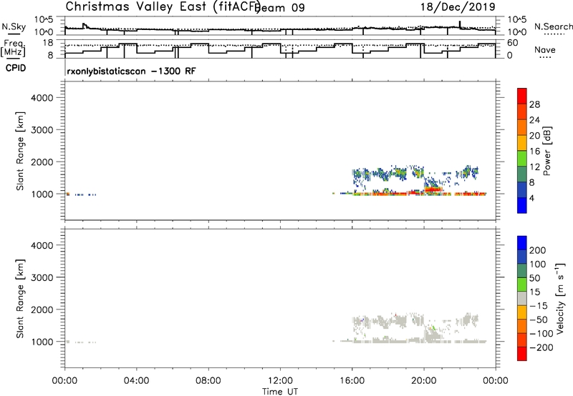Click gray velocity echo band at 1000 km
Viewport: 573px width, 396px height.
pyautogui.click(x=420, y=341)
